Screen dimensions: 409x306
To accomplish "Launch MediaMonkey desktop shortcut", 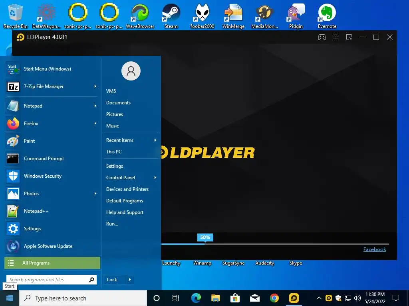I will pos(264,16).
